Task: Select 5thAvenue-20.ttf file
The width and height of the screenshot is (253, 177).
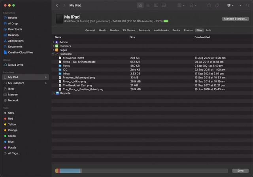Action: pyautogui.click(x=74, y=58)
